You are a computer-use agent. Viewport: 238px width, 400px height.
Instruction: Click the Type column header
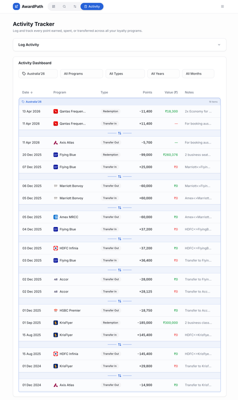point(104,92)
